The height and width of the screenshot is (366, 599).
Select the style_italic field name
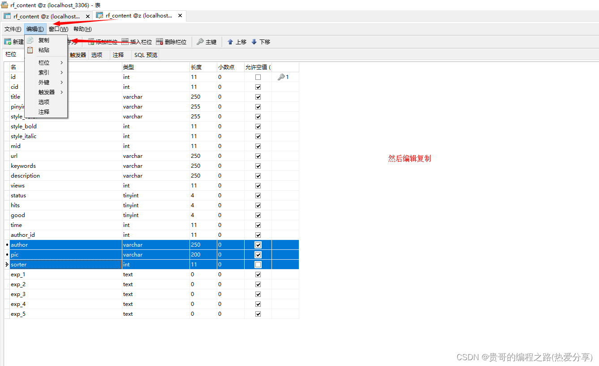tap(24, 136)
